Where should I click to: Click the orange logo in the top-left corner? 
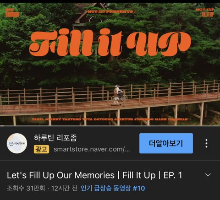12,13
